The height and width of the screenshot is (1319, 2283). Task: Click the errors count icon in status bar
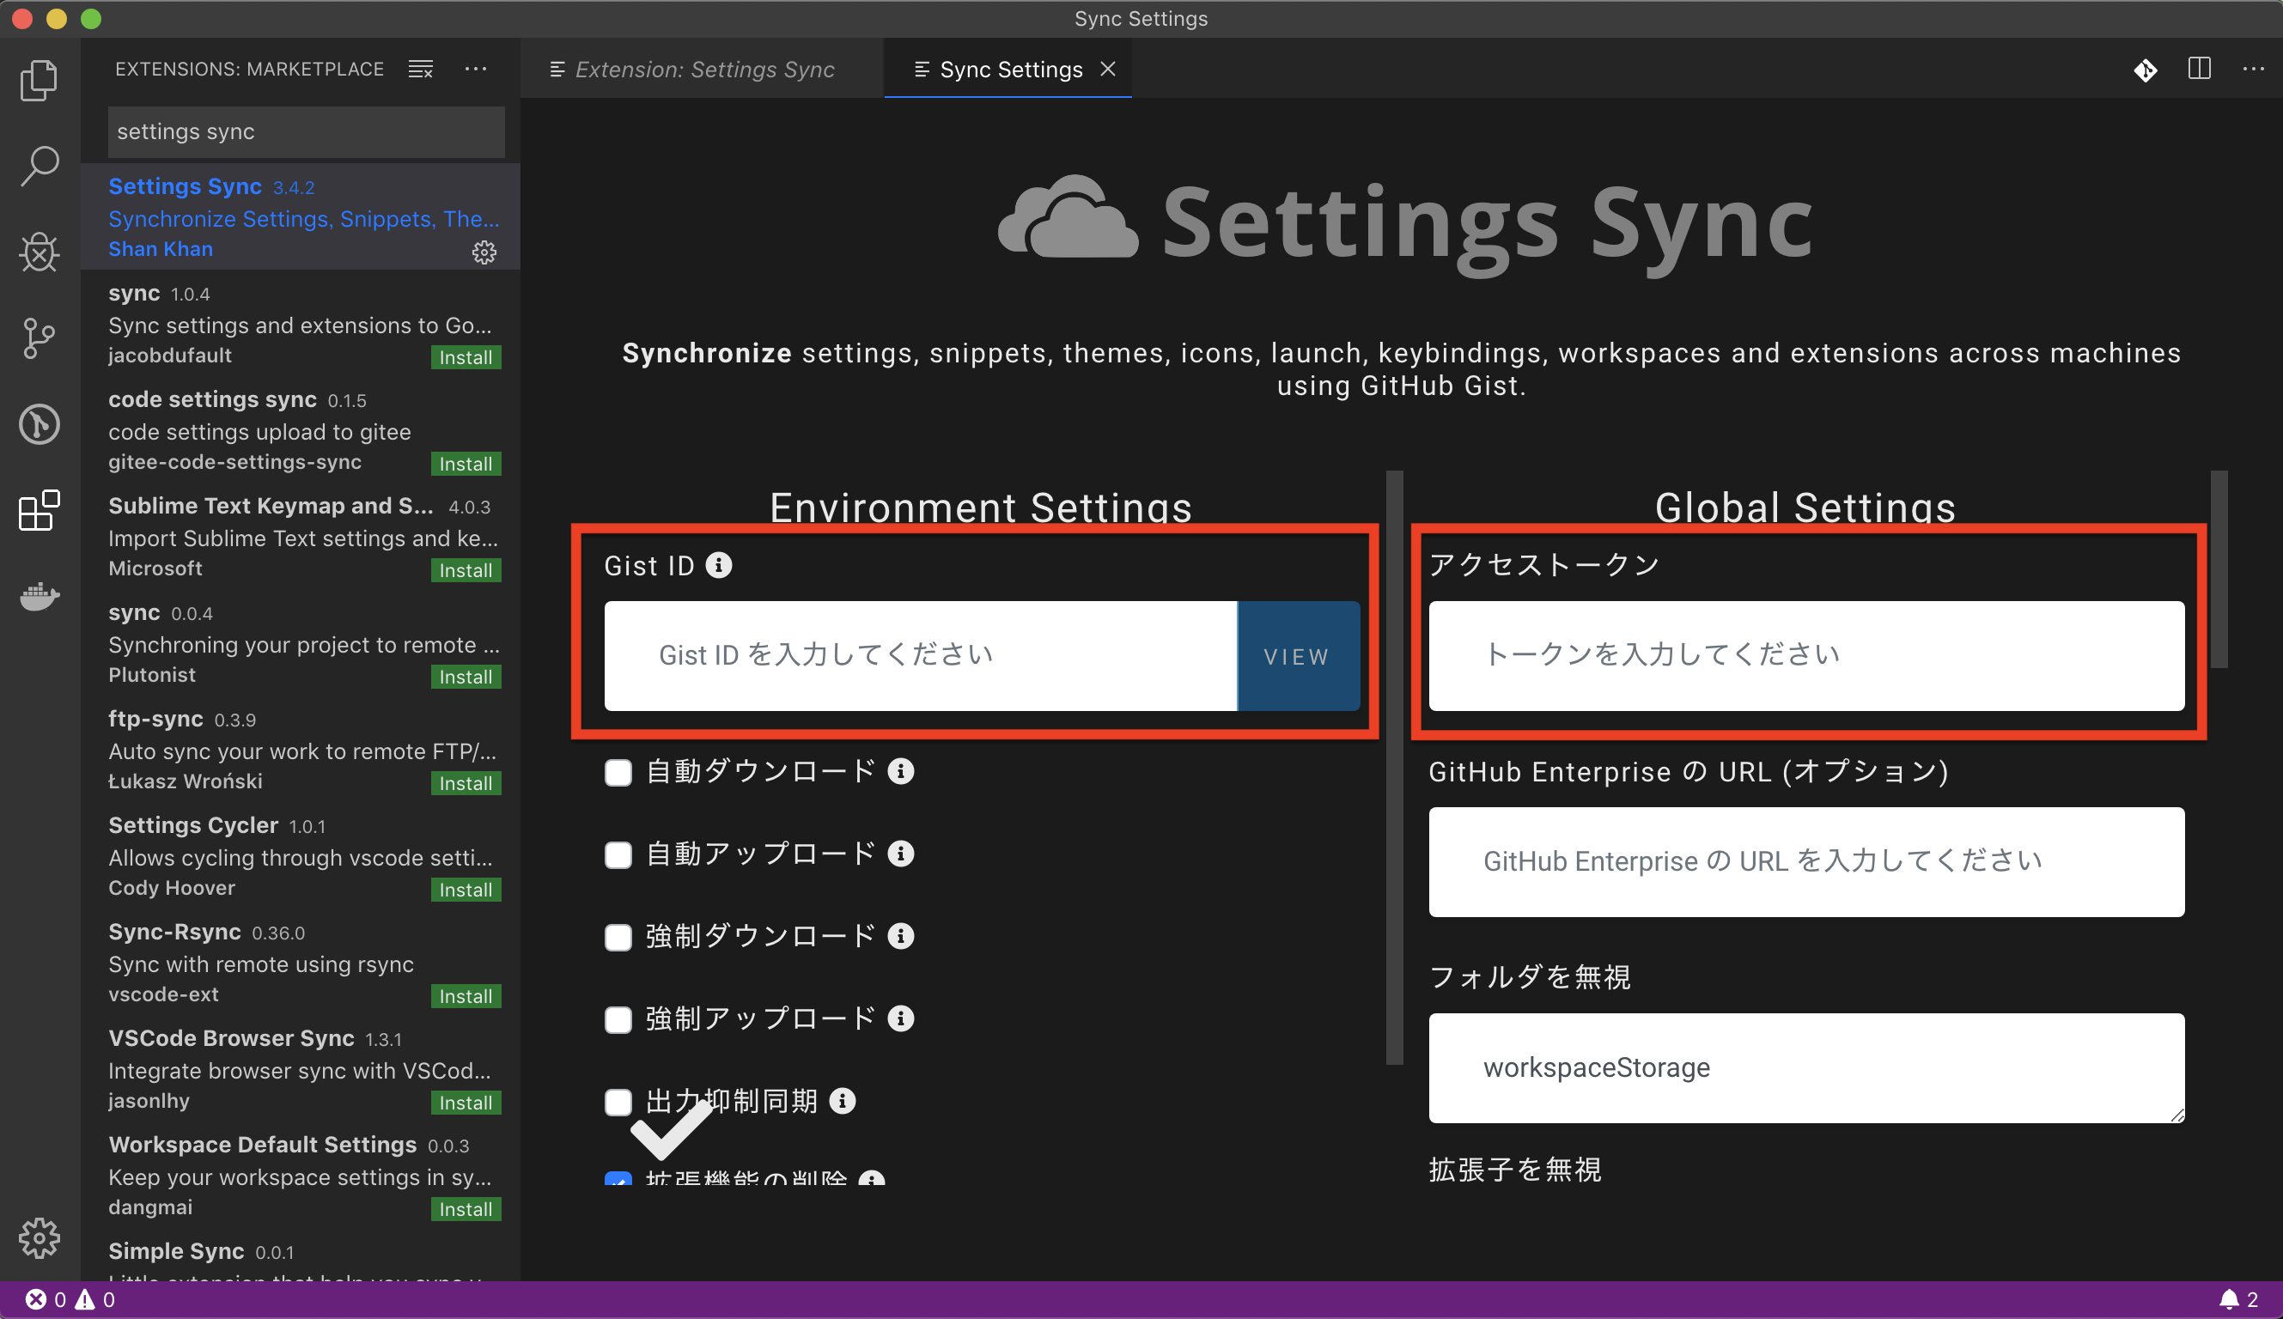tap(35, 1300)
